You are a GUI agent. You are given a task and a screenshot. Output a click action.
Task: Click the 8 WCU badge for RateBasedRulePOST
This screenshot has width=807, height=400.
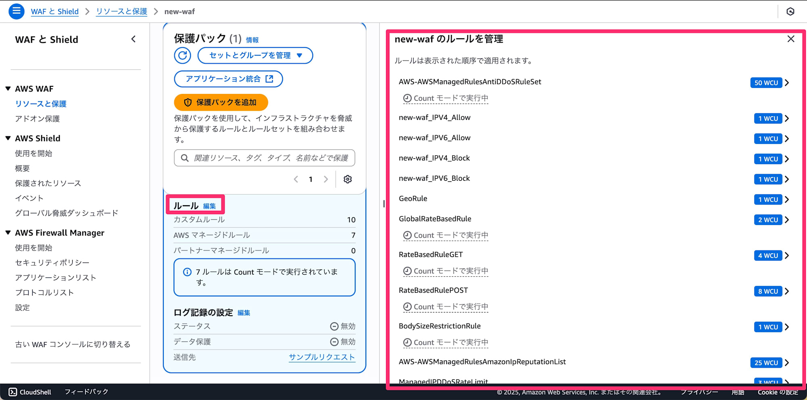point(768,291)
